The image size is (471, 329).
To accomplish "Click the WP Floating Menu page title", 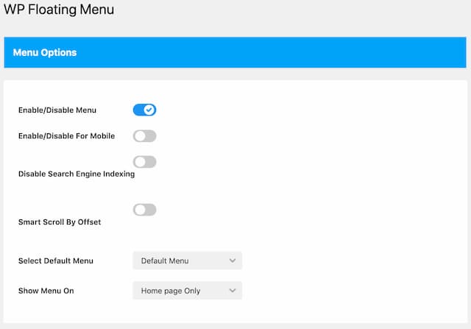I will (x=59, y=9).
